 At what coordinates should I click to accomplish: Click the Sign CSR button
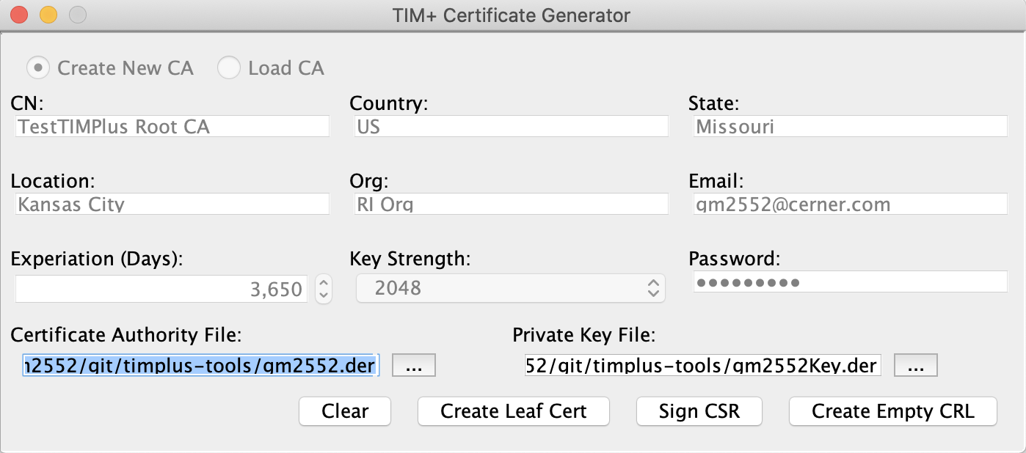click(x=699, y=411)
